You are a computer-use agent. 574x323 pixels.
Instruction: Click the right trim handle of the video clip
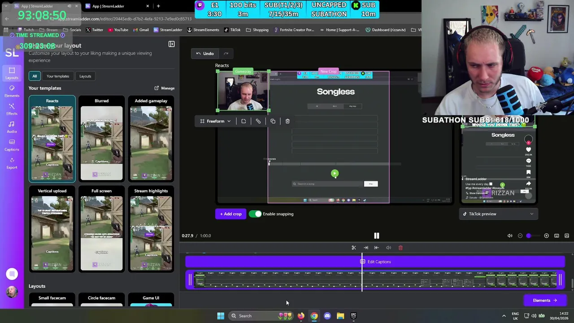(x=560, y=280)
